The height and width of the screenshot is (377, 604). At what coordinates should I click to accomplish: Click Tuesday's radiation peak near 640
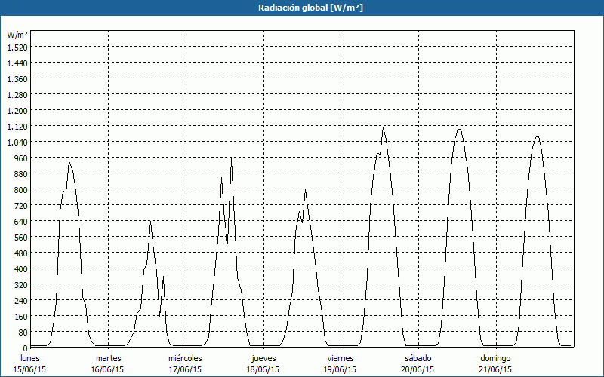150,221
